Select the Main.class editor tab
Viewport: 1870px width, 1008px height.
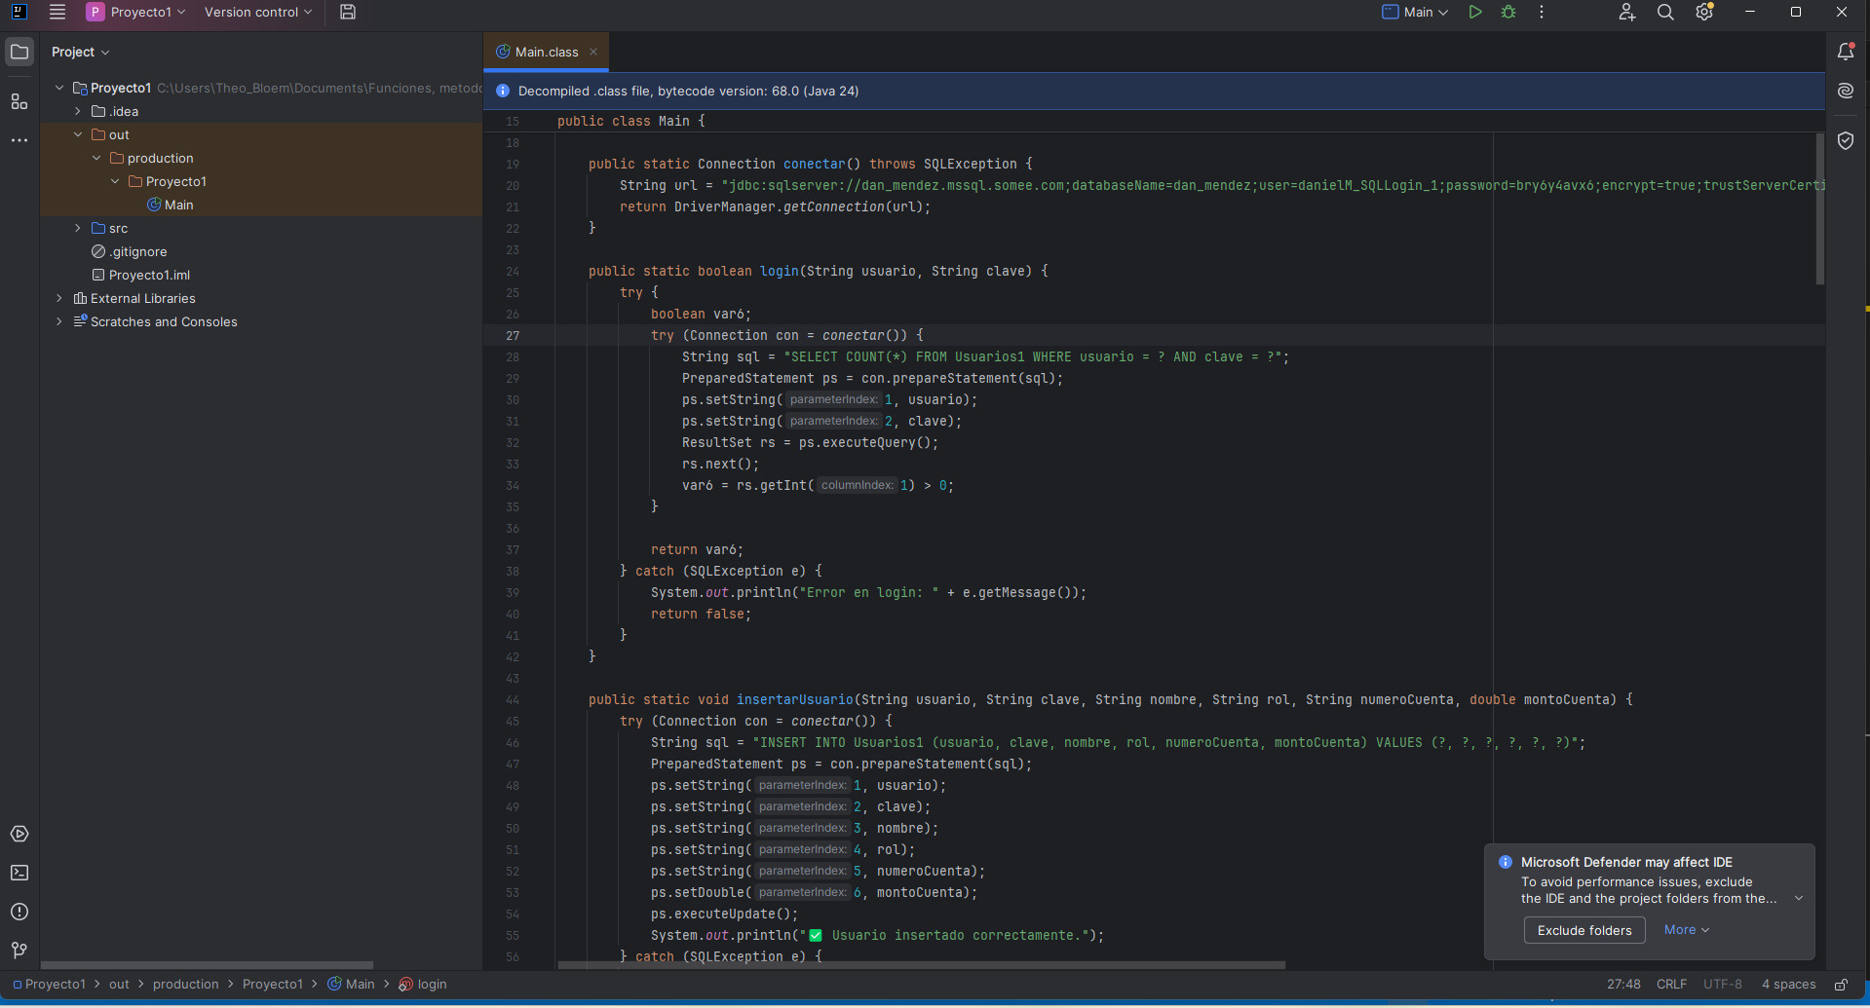point(546,52)
